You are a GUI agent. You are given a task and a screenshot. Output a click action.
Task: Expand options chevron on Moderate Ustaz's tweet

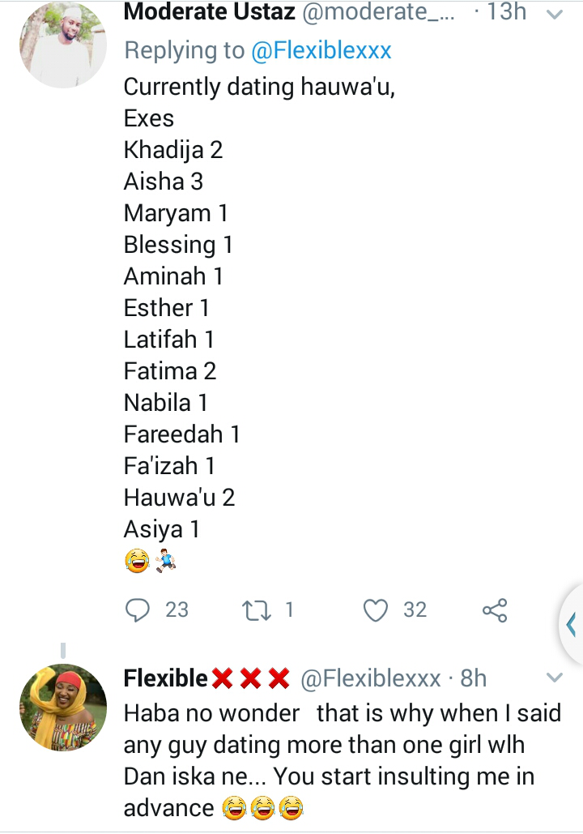[x=555, y=14]
